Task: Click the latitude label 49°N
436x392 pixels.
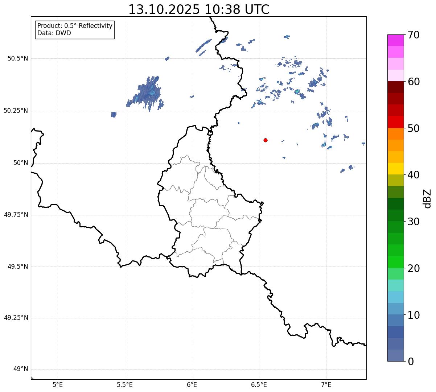Action: [21, 369]
